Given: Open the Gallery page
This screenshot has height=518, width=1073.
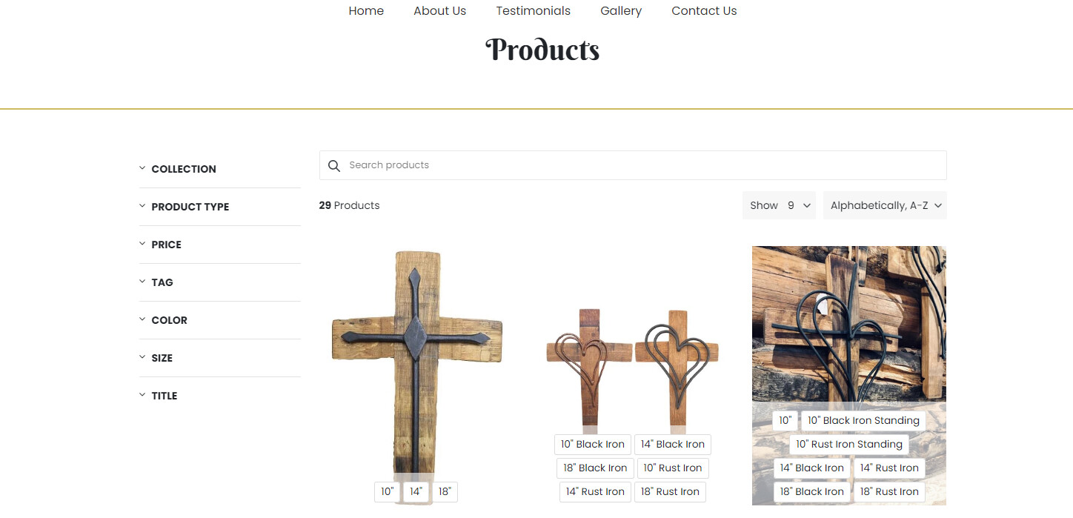Looking at the screenshot, I should [621, 11].
